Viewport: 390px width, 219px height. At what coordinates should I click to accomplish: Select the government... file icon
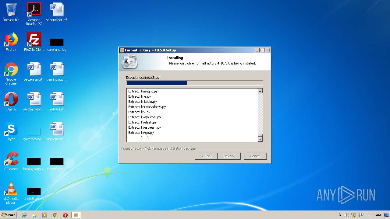coord(34,134)
